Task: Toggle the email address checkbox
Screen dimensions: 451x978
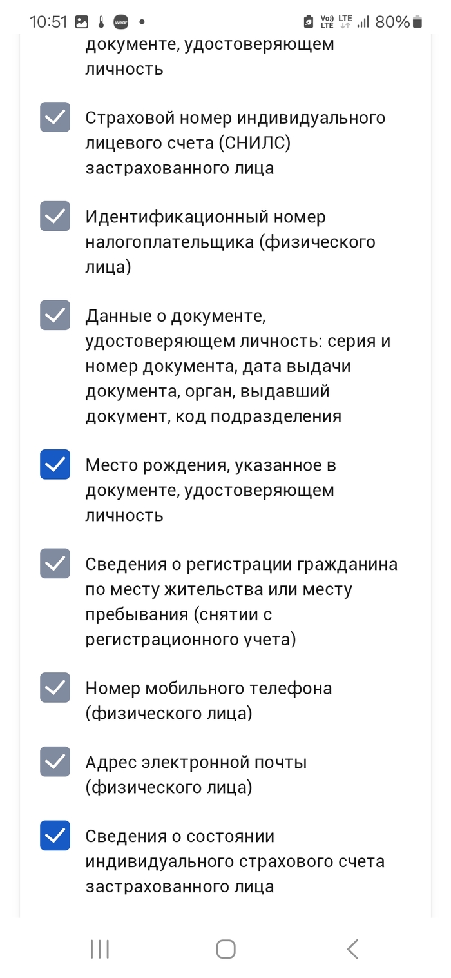Action: (x=55, y=761)
